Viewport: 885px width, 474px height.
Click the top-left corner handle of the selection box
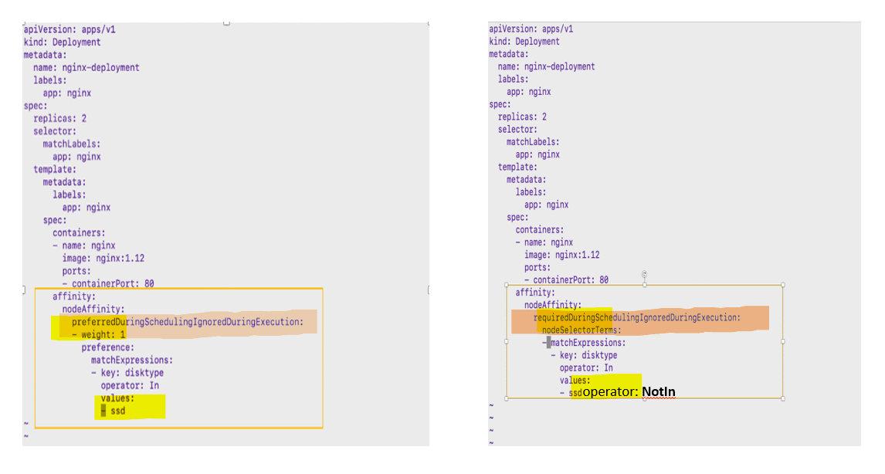click(506, 283)
